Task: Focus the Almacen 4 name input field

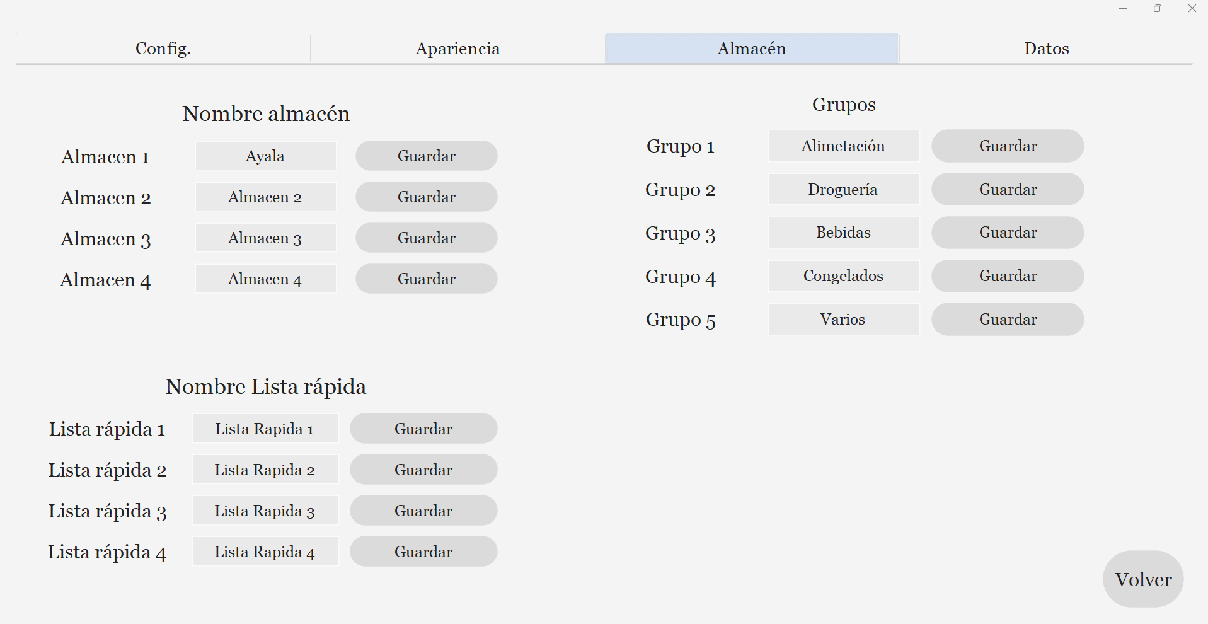Action: [x=265, y=279]
